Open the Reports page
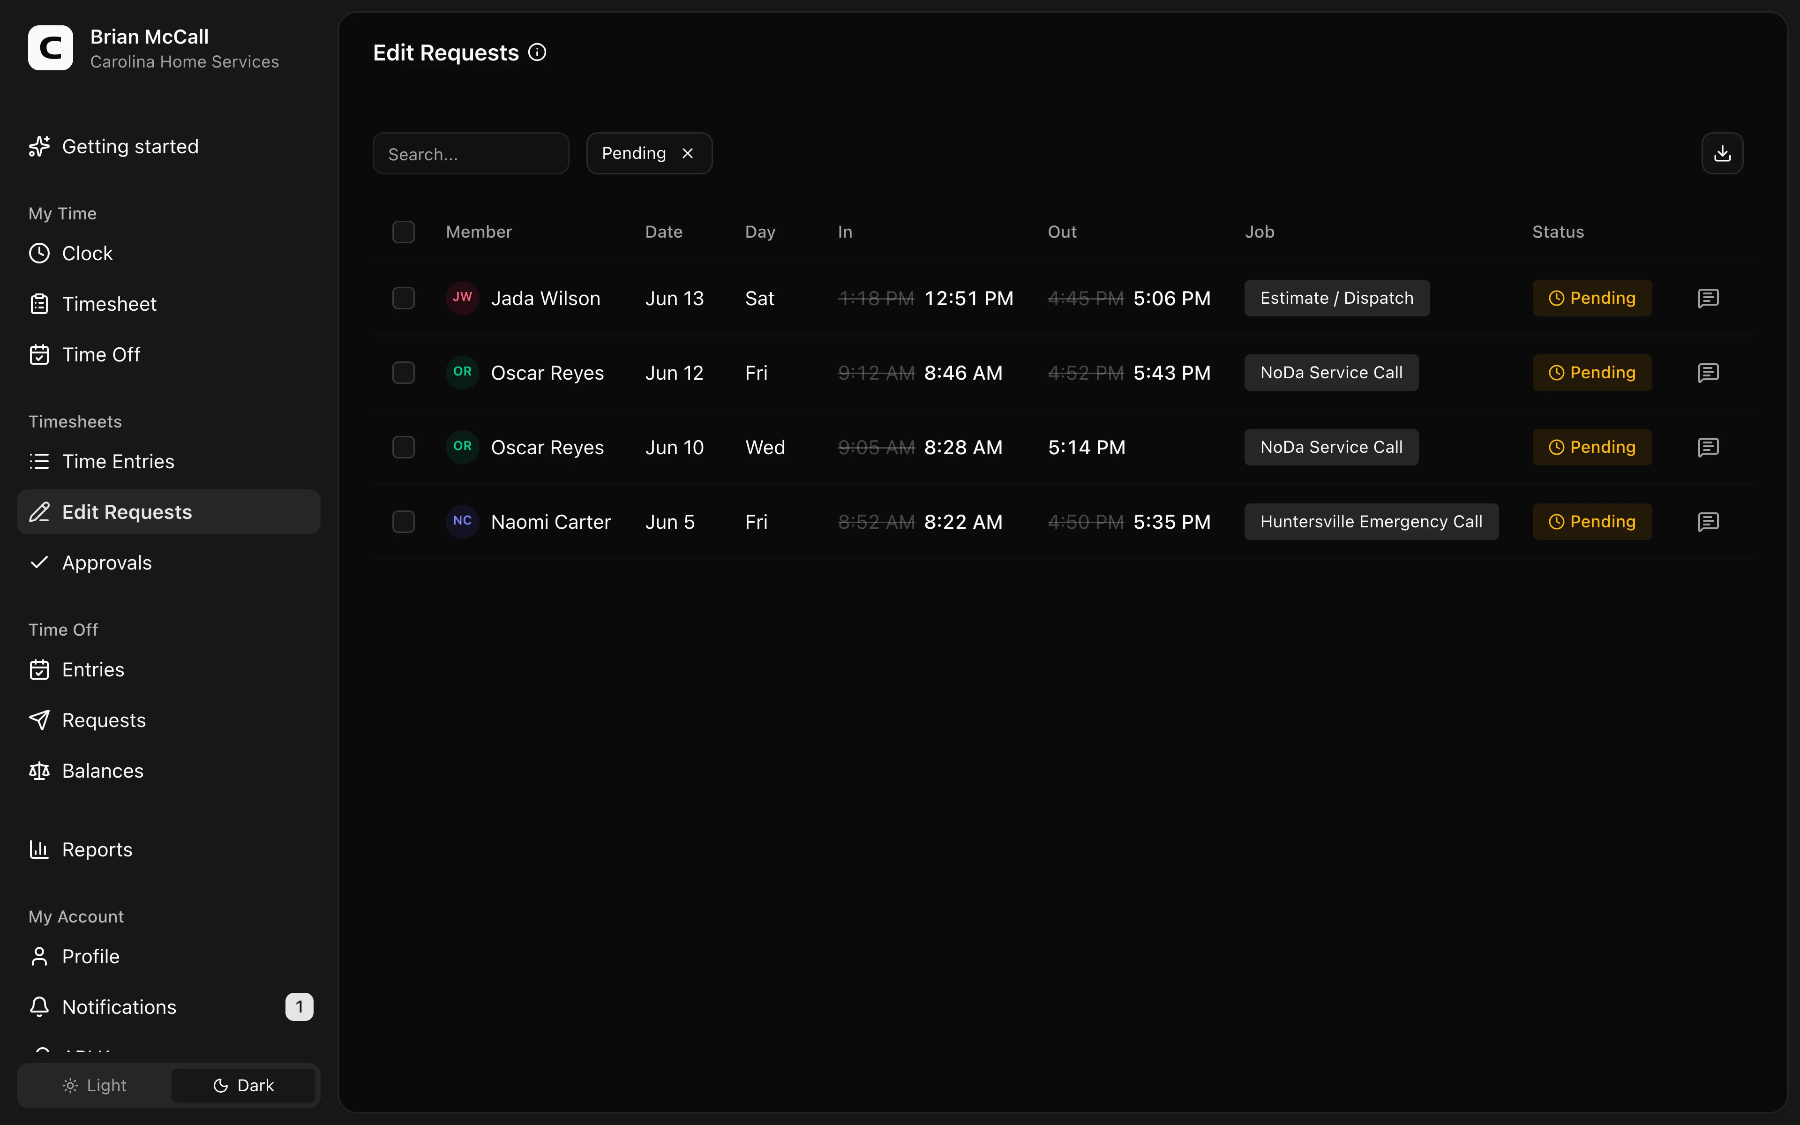 click(168, 850)
